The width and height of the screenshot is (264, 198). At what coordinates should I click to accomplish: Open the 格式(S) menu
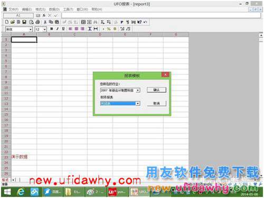40,9
